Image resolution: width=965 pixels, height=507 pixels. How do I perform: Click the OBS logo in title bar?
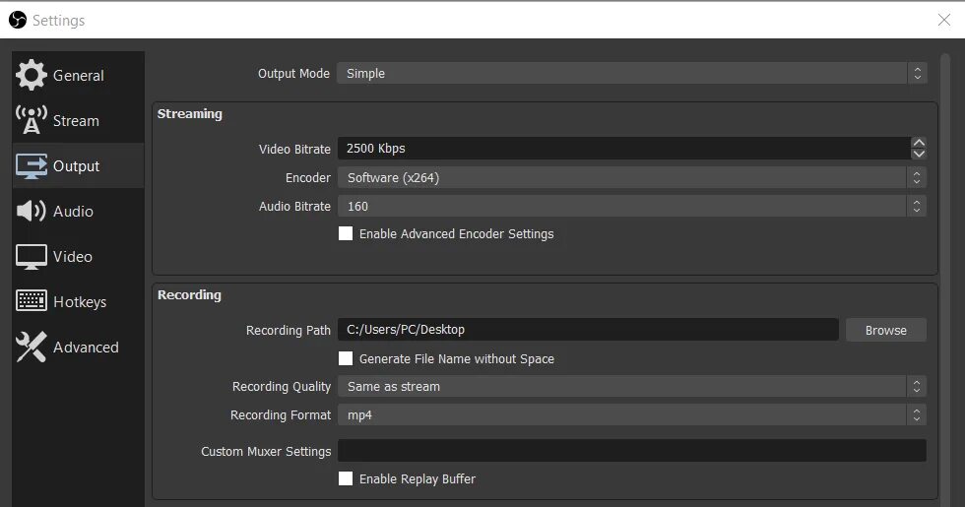pyautogui.click(x=18, y=20)
